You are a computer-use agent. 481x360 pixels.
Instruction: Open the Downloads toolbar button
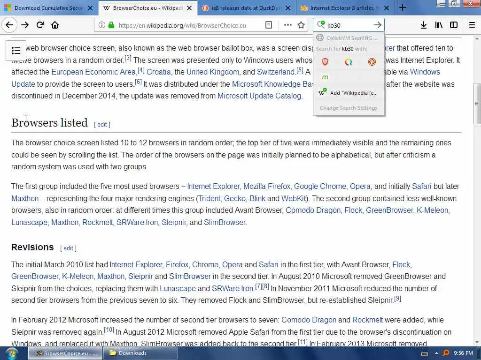pyautogui.click(x=424, y=25)
